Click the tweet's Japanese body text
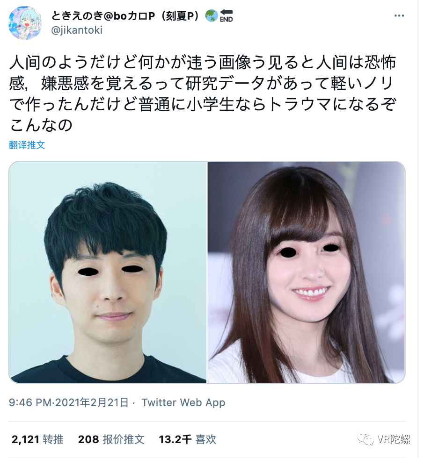The height and width of the screenshot is (458, 424). pos(202,93)
